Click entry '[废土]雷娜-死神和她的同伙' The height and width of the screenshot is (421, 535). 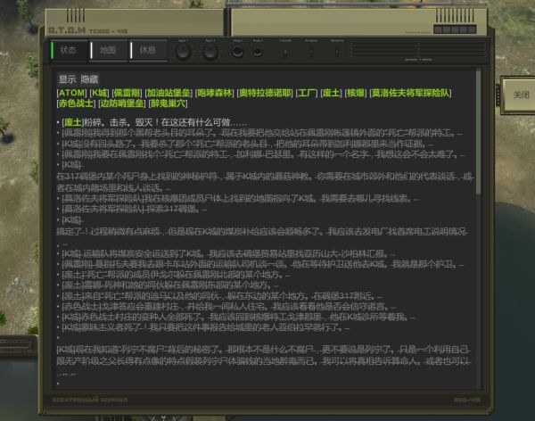pyautogui.click(x=170, y=285)
